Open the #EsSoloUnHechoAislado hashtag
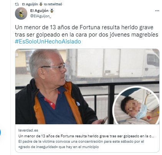Viewport: 162px width, 155px height. pos(48,42)
